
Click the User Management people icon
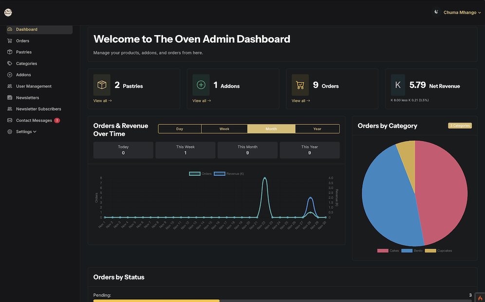[10, 86]
